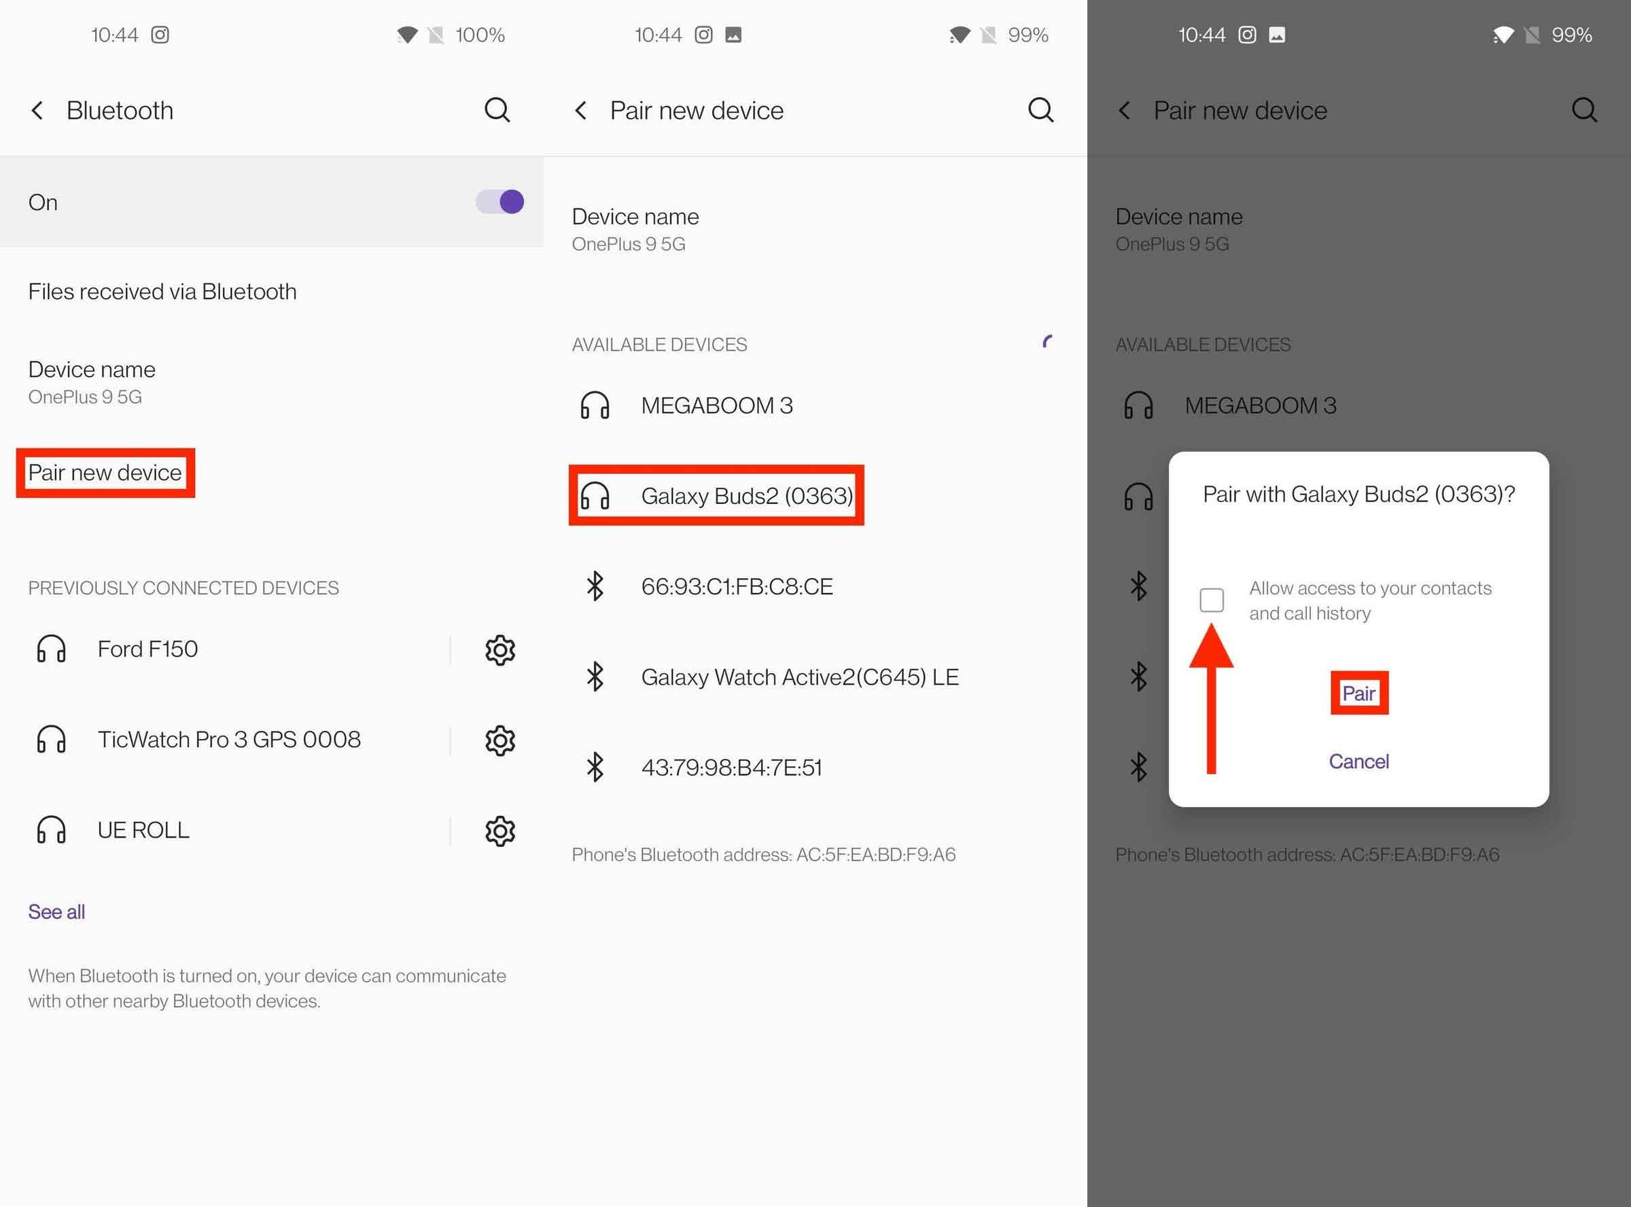Tap MEGABOOM 3 behind the pairing dialog
This screenshot has height=1207, width=1631.
1261,406
